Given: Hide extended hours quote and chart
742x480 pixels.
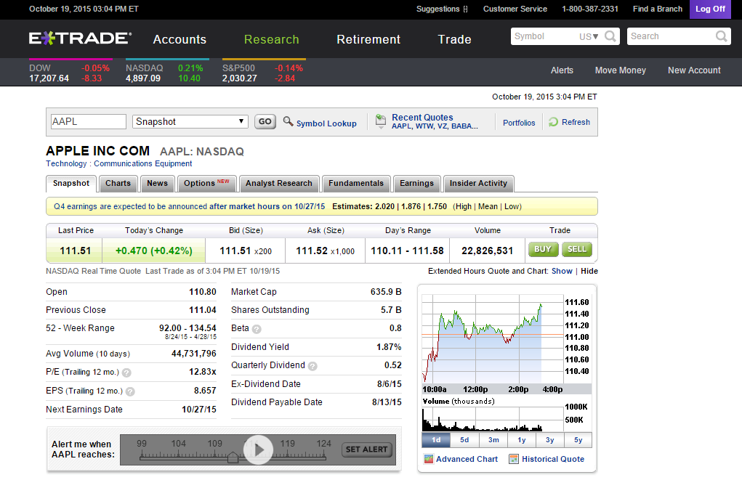Looking at the screenshot, I should [x=589, y=271].
